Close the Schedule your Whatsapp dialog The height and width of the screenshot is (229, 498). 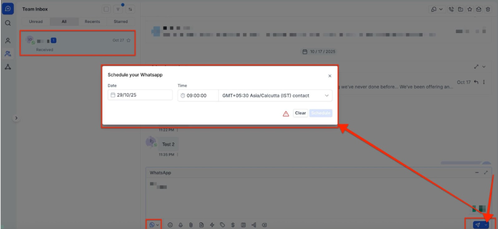(x=330, y=76)
